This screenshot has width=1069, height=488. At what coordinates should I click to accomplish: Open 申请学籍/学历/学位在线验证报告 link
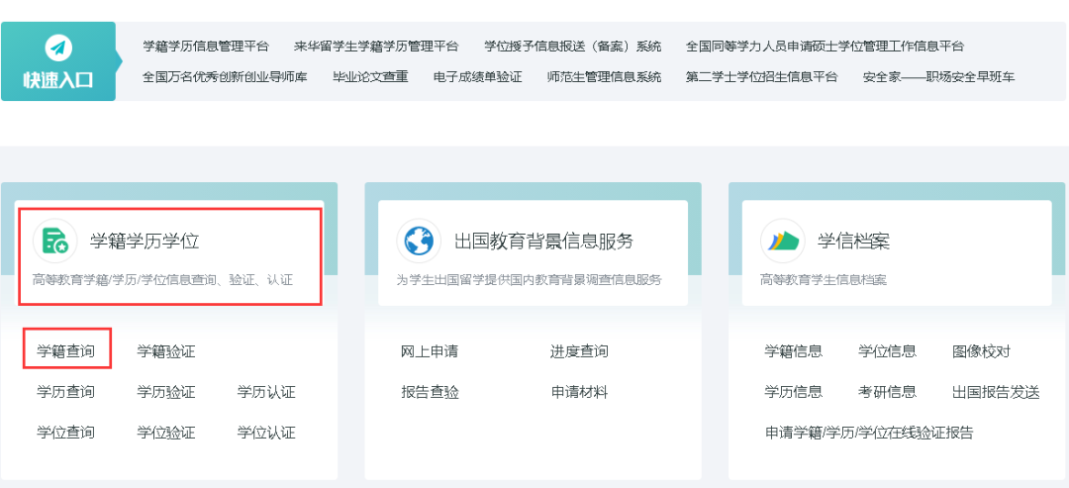click(x=869, y=433)
